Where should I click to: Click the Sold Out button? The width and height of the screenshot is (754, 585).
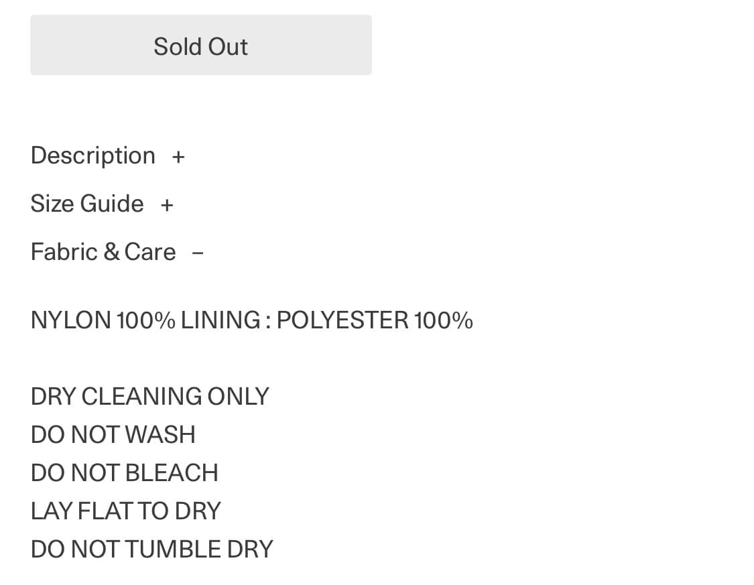(x=200, y=46)
